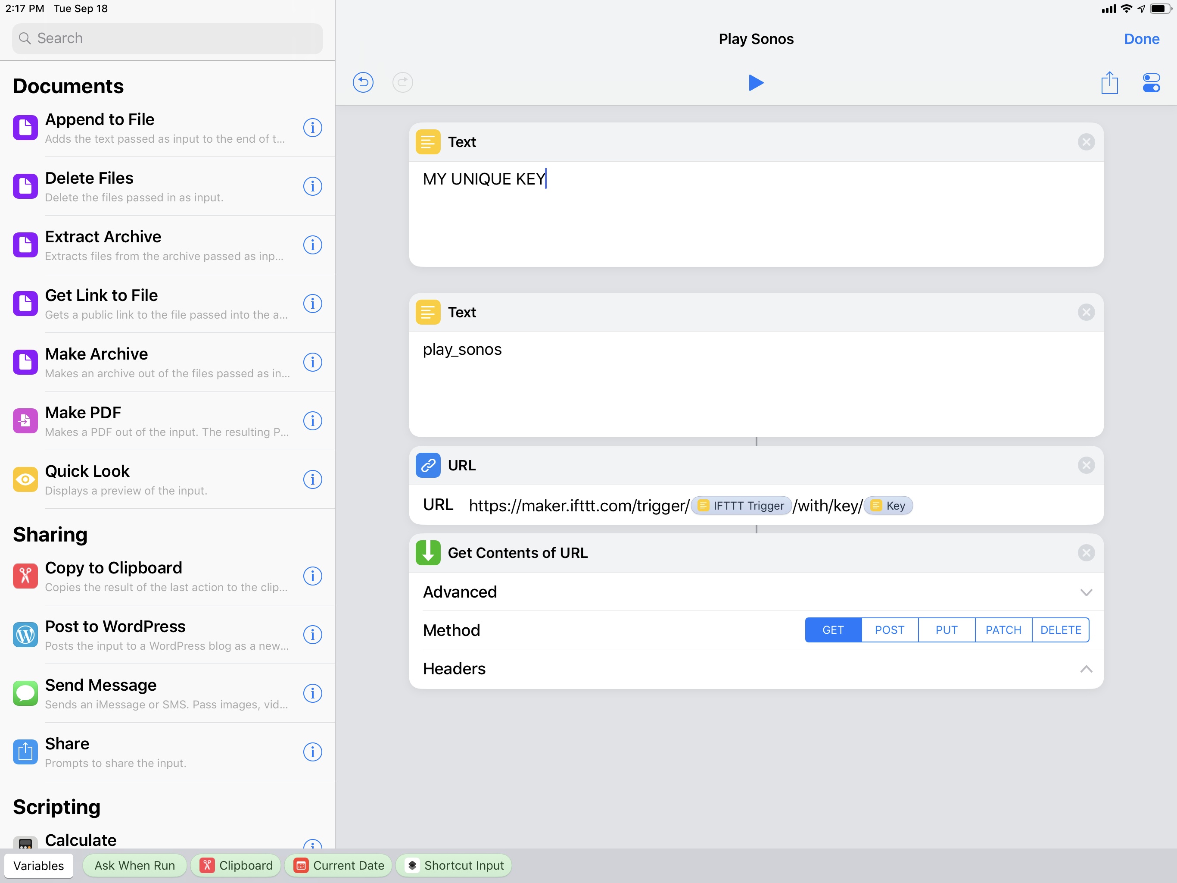1177x883 pixels.
Task: Show info for Quick Look
Action: pos(312,479)
